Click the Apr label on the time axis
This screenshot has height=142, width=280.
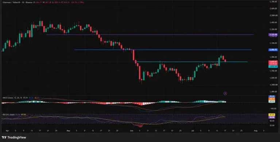(x=7, y=131)
